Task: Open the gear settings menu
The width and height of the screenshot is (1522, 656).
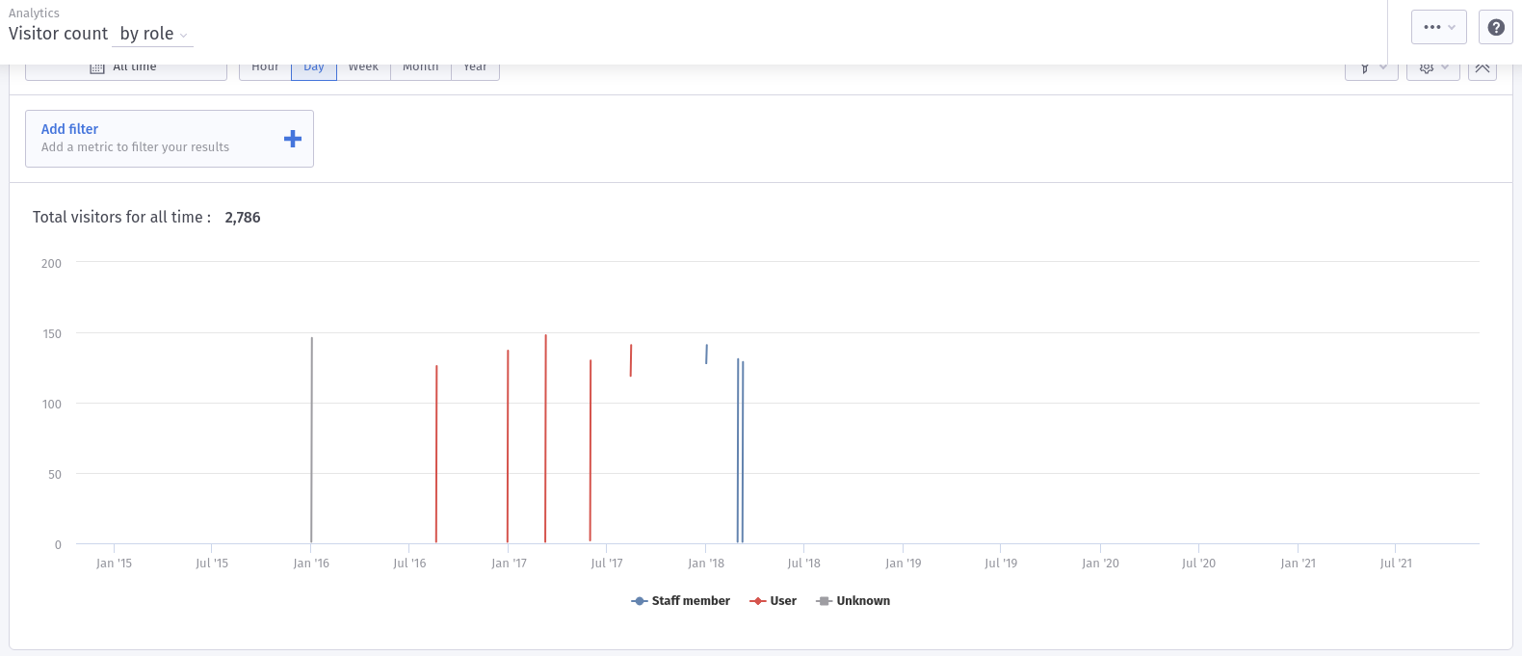Action: click(x=1427, y=68)
